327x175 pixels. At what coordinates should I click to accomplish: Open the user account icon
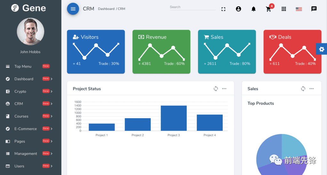pos(238,9)
